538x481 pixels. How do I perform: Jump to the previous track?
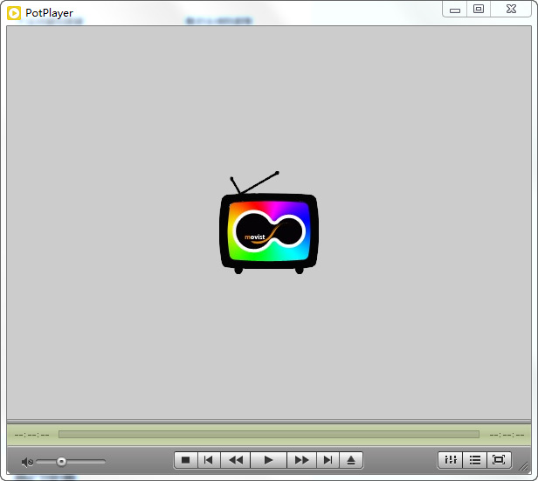pyautogui.click(x=209, y=460)
